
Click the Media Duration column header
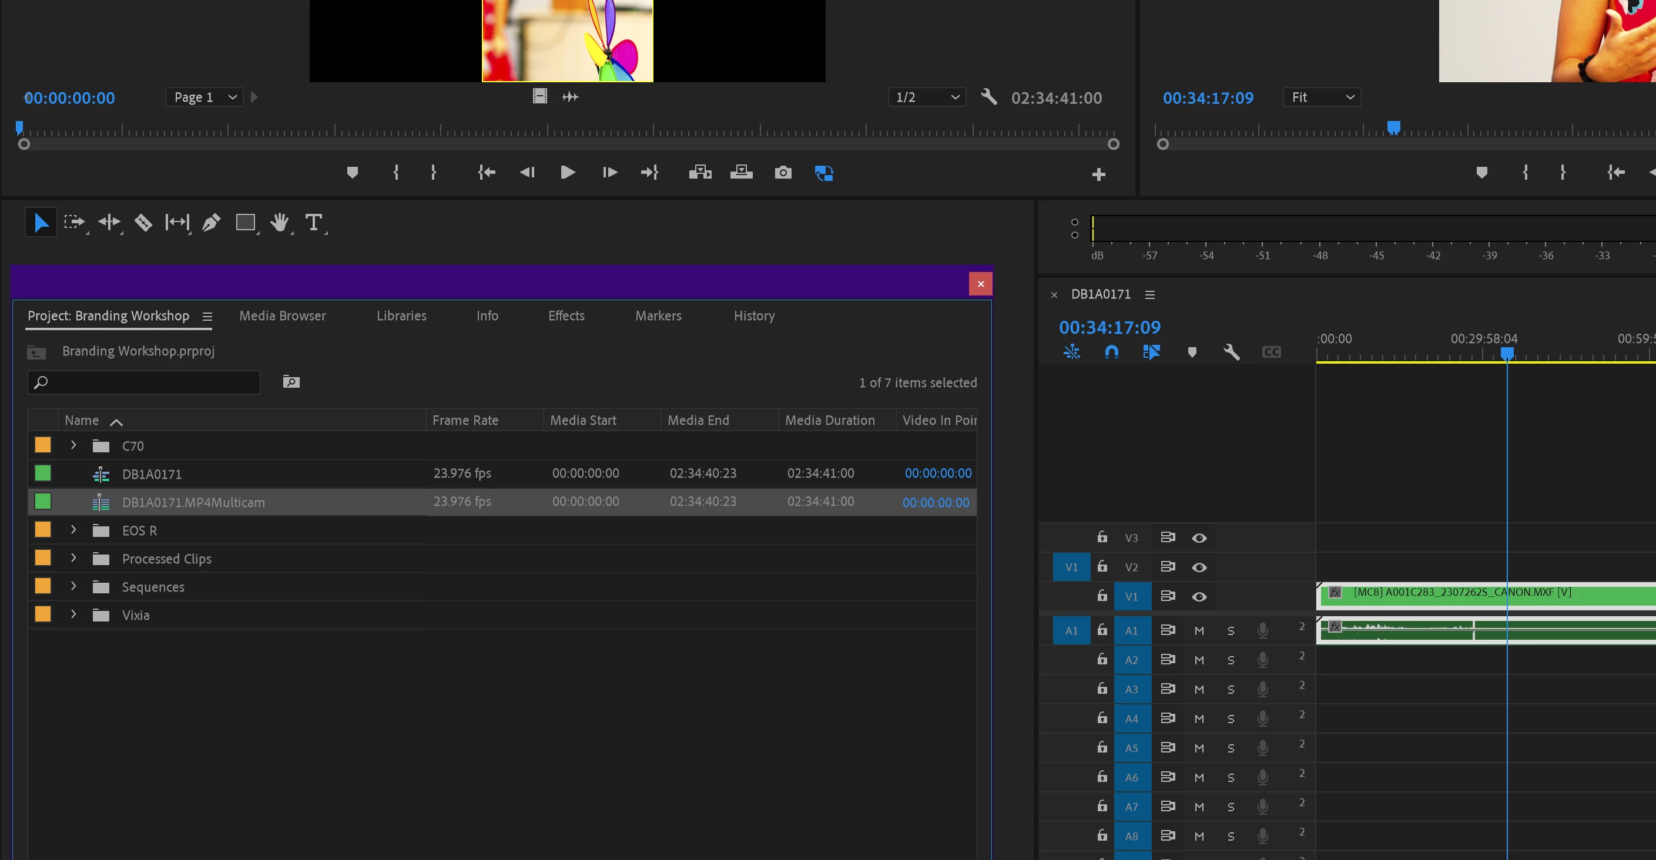pyautogui.click(x=829, y=421)
